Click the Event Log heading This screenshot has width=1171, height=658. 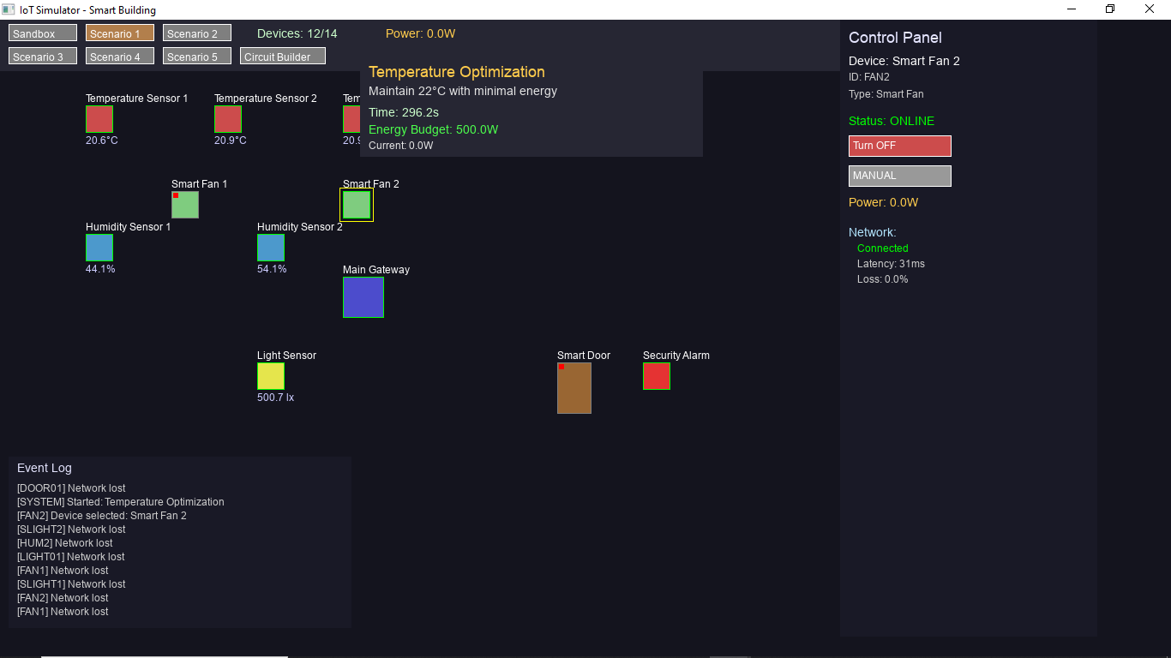pyautogui.click(x=45, y=468)
